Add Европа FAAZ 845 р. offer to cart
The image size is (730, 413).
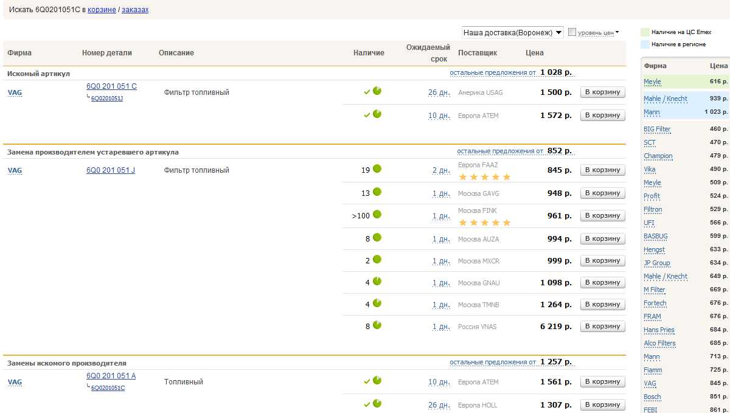602,170
